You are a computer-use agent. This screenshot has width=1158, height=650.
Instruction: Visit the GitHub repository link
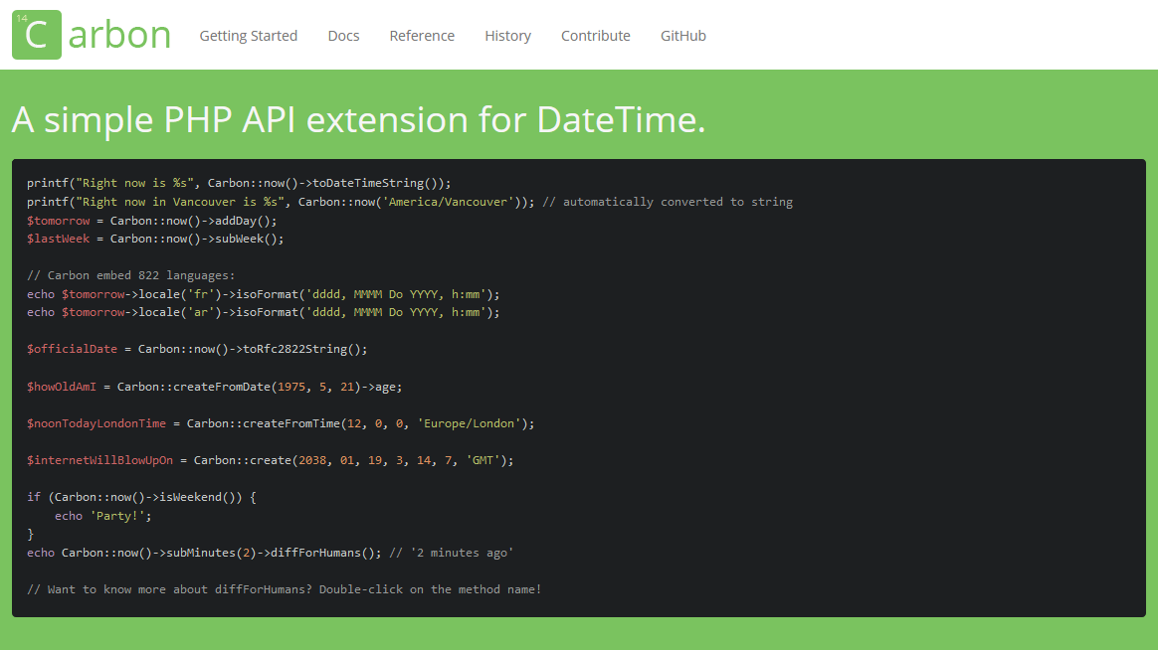tap(682, 36)
